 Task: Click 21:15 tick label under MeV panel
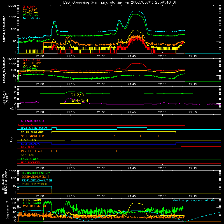(71, 84)
